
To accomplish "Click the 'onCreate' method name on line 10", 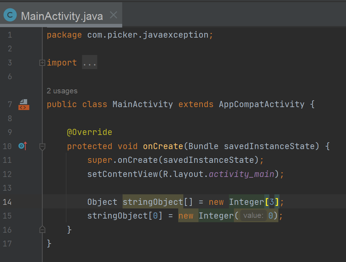I will (163, 146).
